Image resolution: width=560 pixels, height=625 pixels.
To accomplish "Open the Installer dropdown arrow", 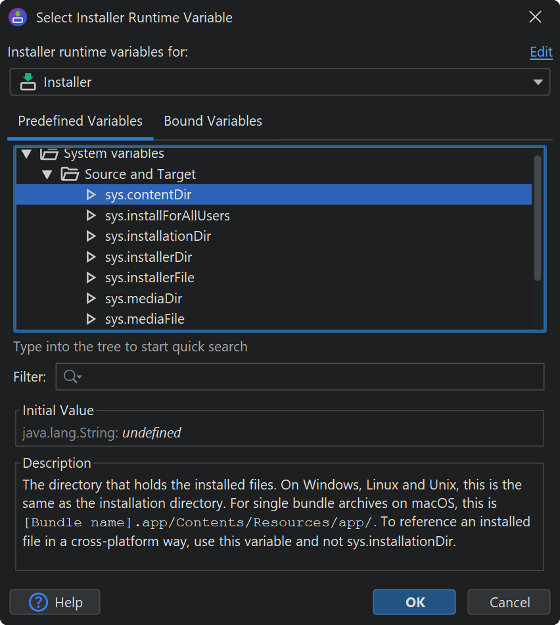I will 538,82.
